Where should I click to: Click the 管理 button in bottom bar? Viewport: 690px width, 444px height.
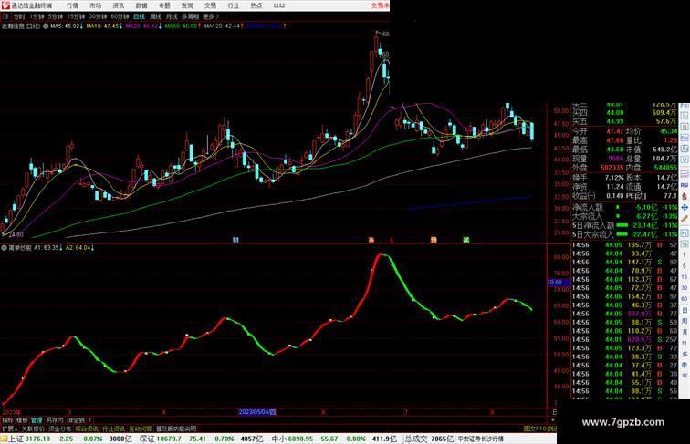37,420
